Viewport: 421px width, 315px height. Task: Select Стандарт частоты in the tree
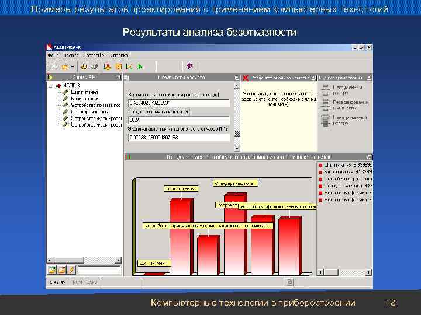pos(89,111)
